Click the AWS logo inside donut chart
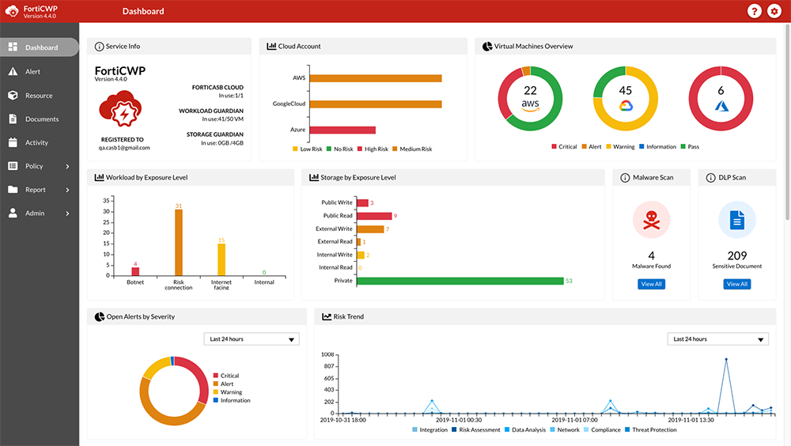Viewport: 791px width, 446px height. click(530, 104)
